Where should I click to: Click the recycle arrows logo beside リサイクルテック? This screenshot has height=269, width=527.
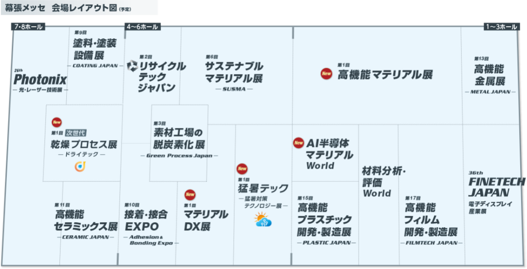point(132,66)
